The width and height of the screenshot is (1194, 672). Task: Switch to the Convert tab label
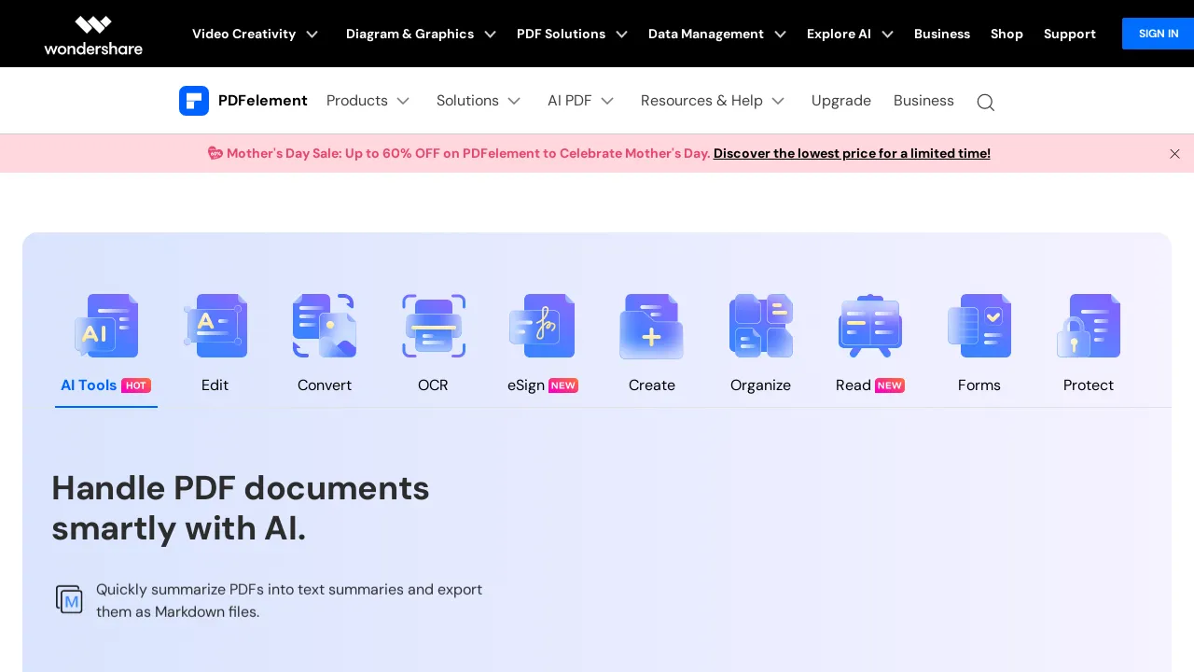(325, 385)
